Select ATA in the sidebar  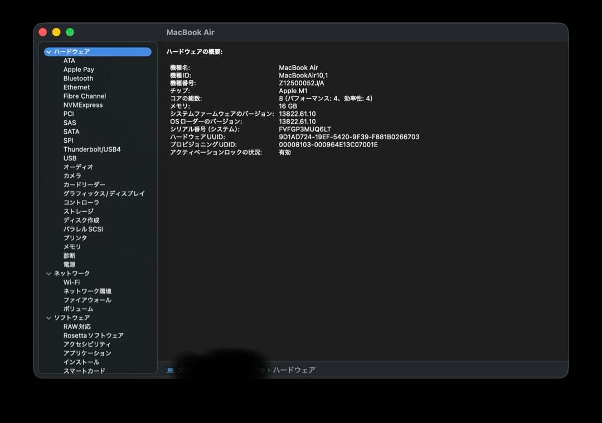(69, 61)
